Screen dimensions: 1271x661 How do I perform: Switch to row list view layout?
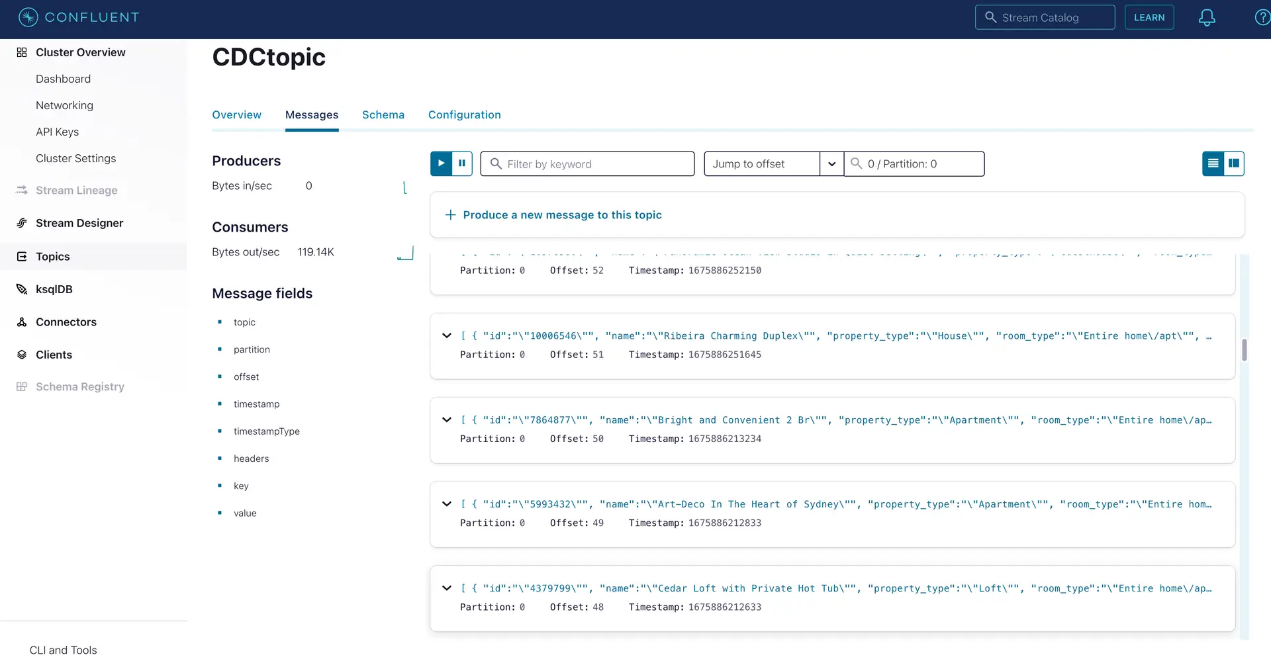[1213, 163]
